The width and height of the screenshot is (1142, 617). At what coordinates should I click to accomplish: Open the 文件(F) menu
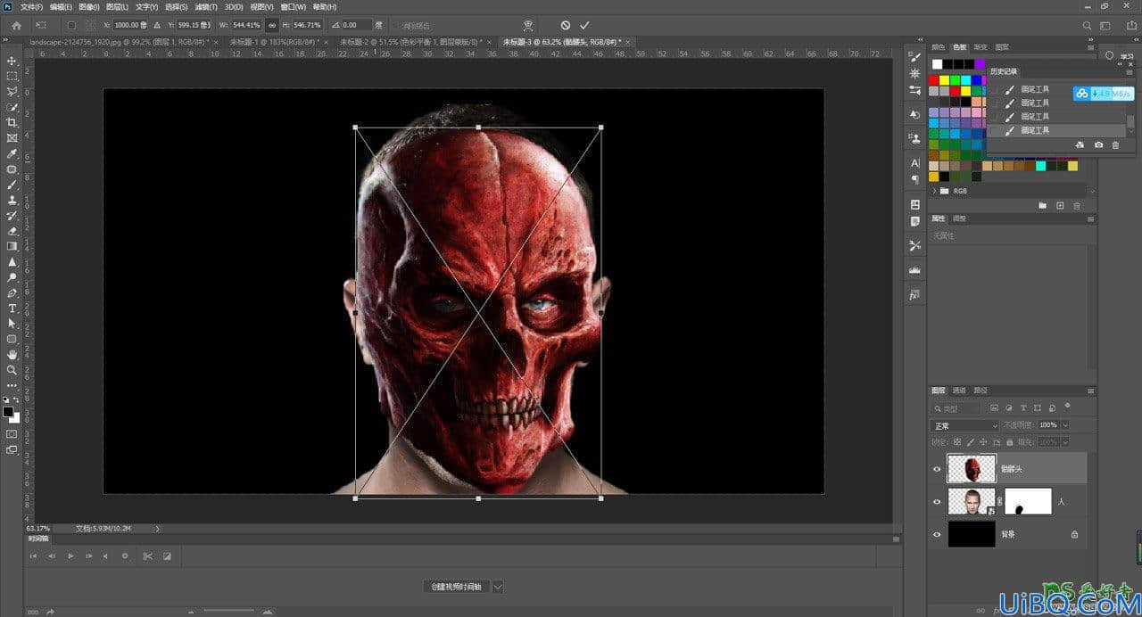pyautogui.click(x=31, y=7)
